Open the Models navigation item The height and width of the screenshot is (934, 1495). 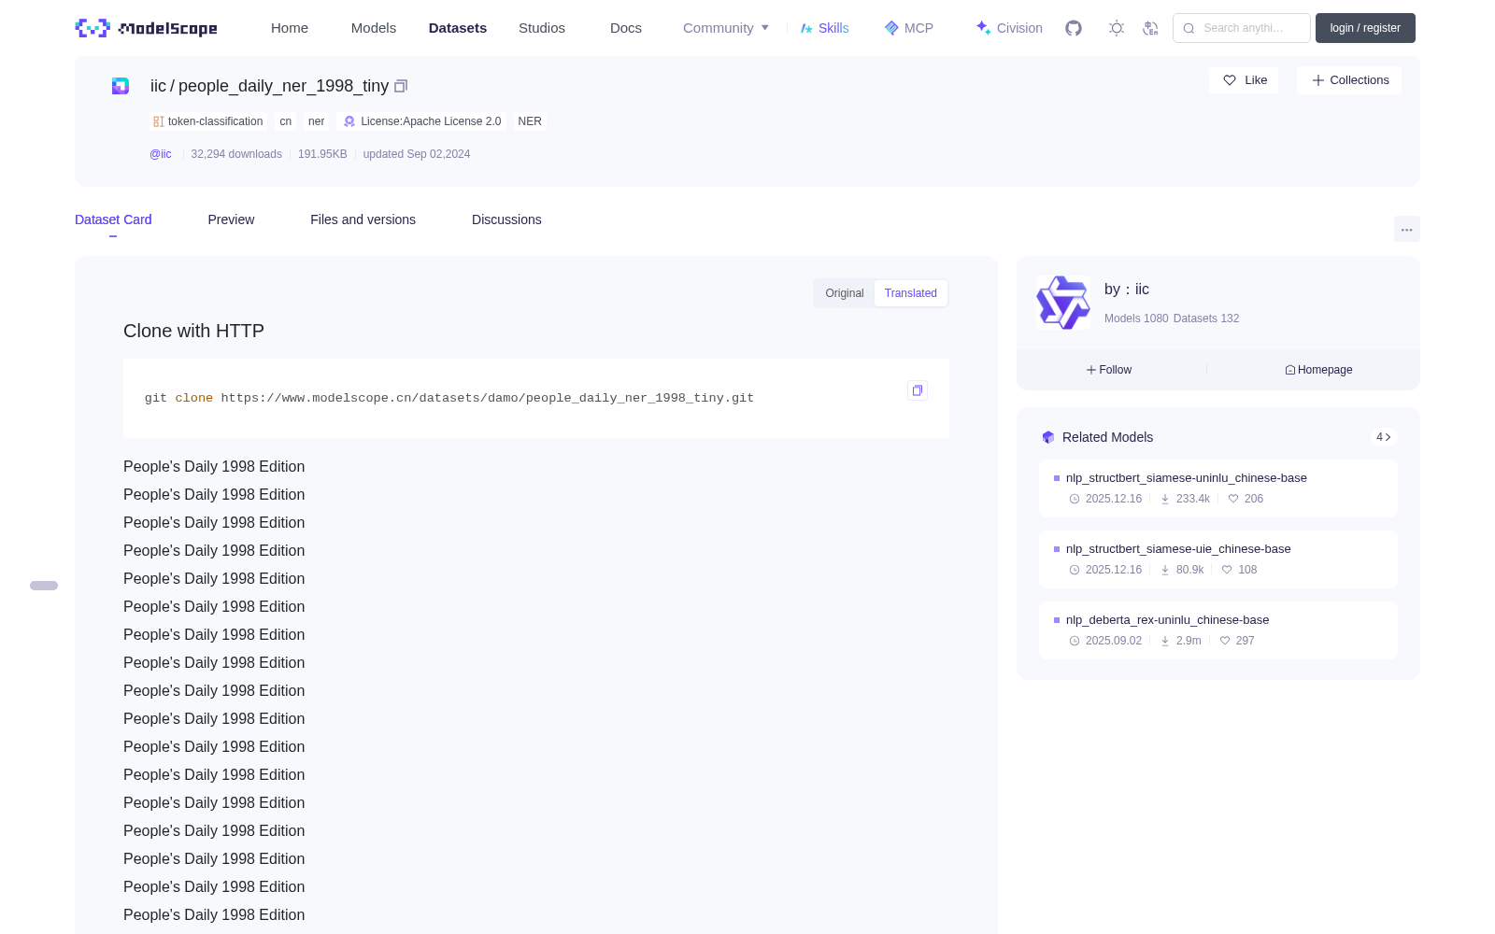pyautogui.click(x=374, y=28)
